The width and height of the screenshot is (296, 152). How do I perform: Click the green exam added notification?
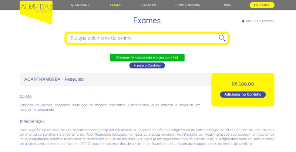pos(147,58)
